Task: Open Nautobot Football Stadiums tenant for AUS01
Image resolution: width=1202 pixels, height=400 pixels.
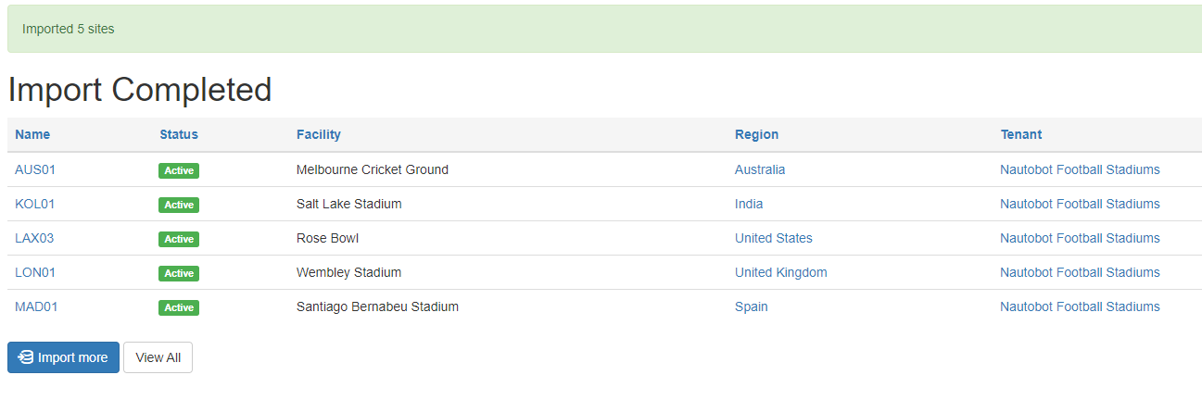Action: (1080, 169)
